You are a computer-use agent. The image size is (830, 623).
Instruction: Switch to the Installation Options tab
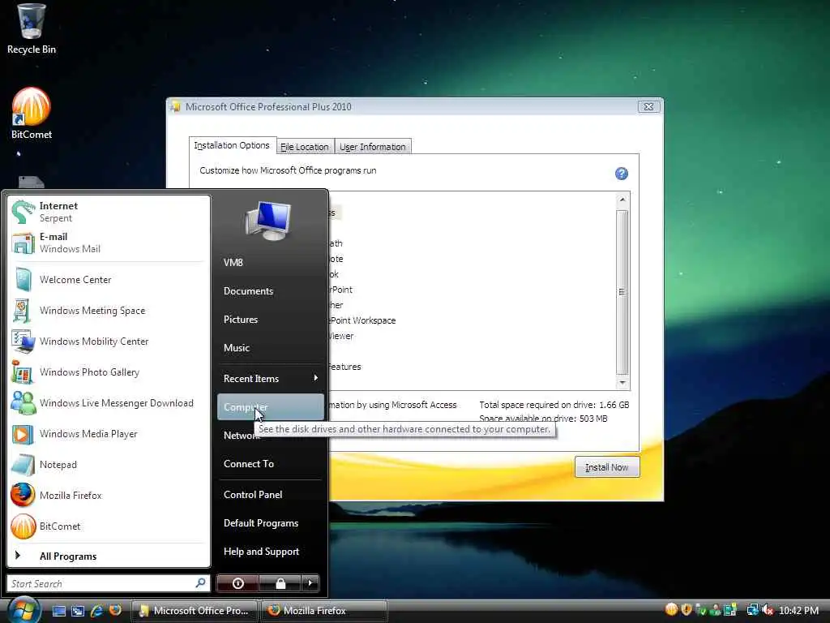click(232, 145)
